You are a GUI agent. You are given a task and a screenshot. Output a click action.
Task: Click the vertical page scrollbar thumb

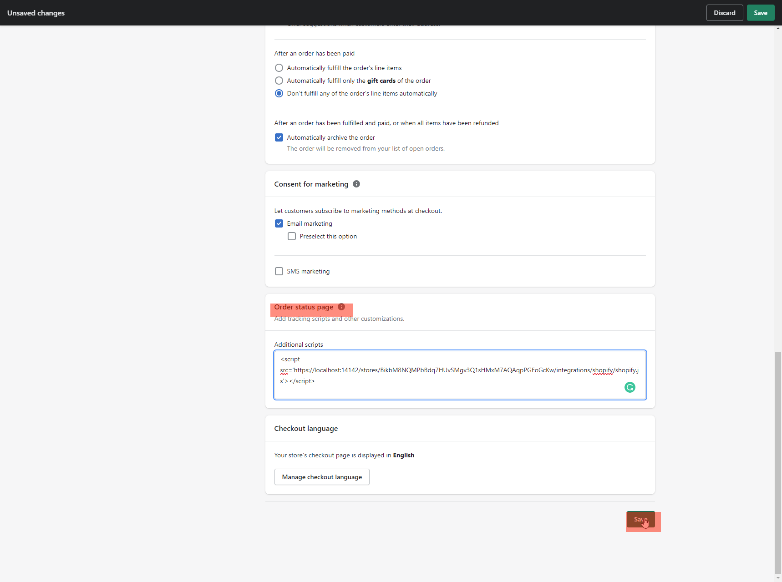pyautogui.click(x=778, y=463)
